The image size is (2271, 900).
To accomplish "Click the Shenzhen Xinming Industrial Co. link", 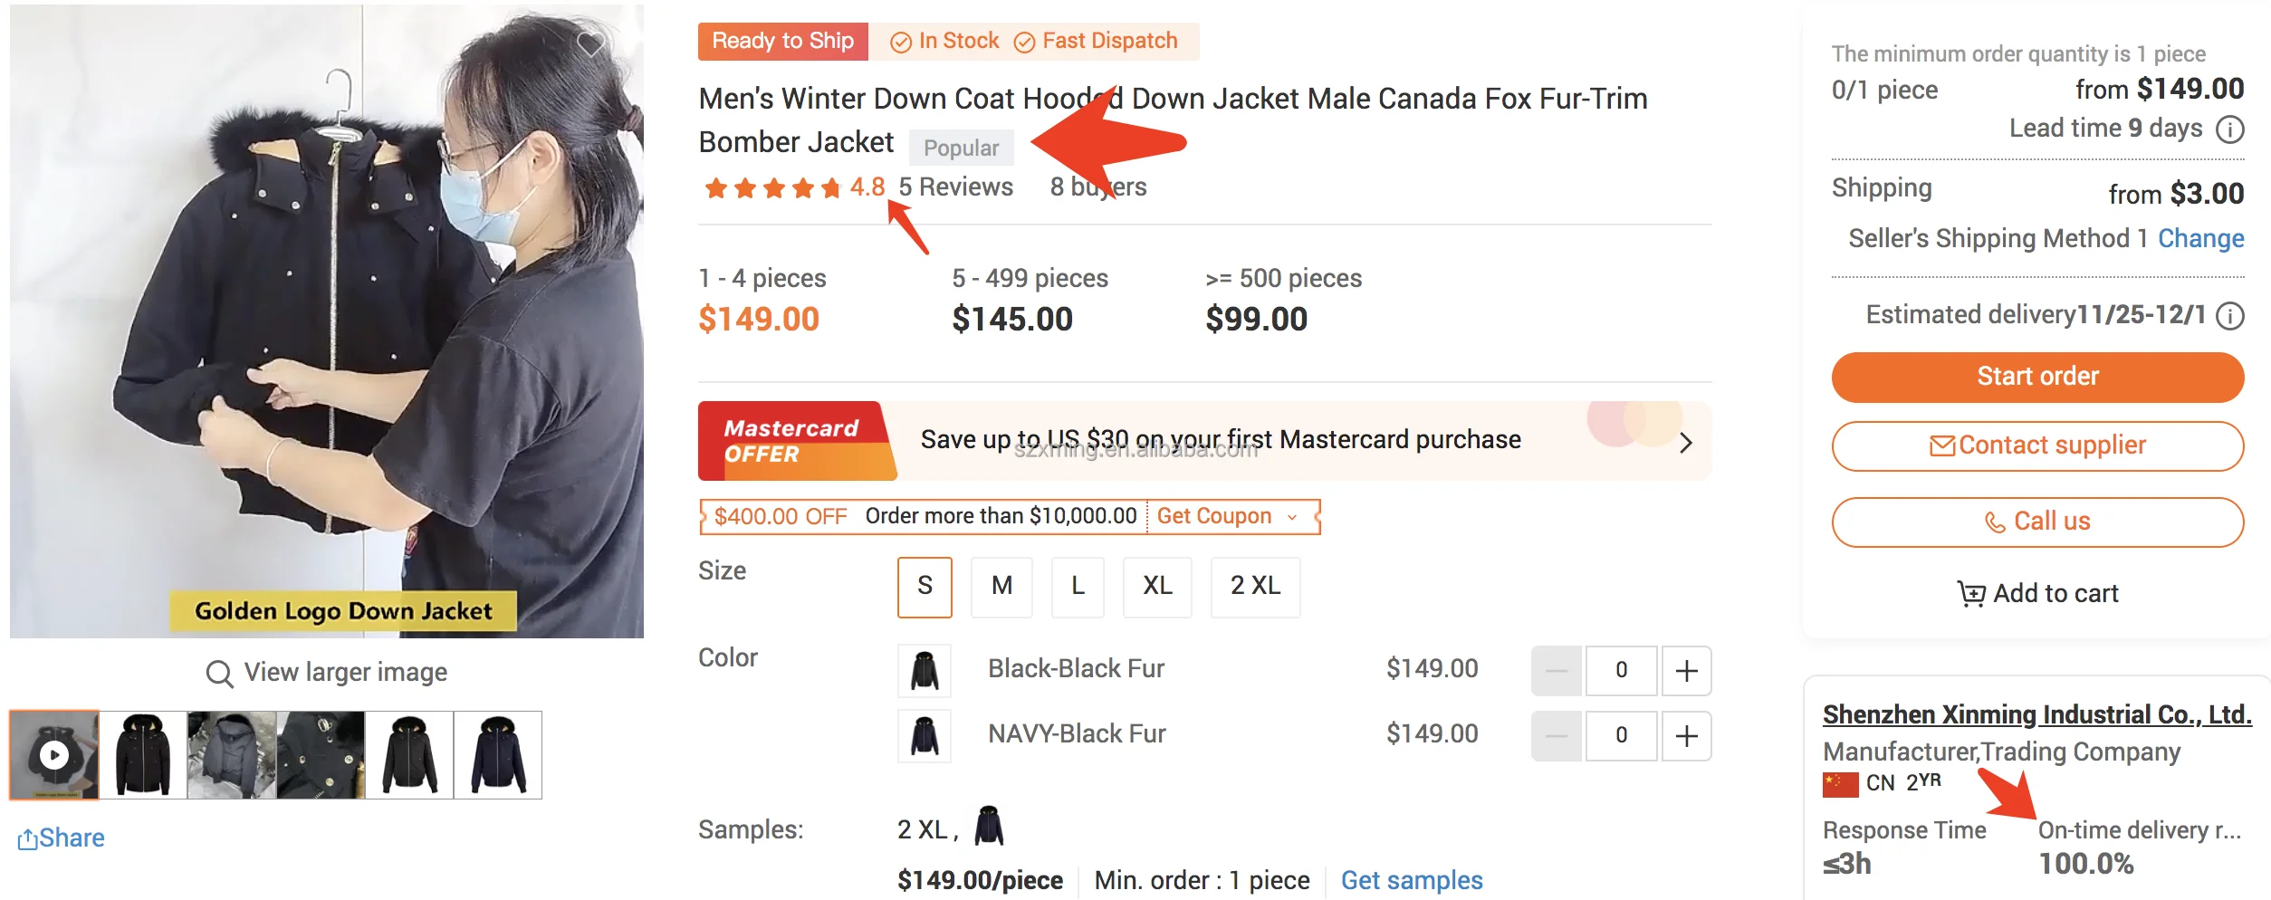I will (x=2037, y=714).
